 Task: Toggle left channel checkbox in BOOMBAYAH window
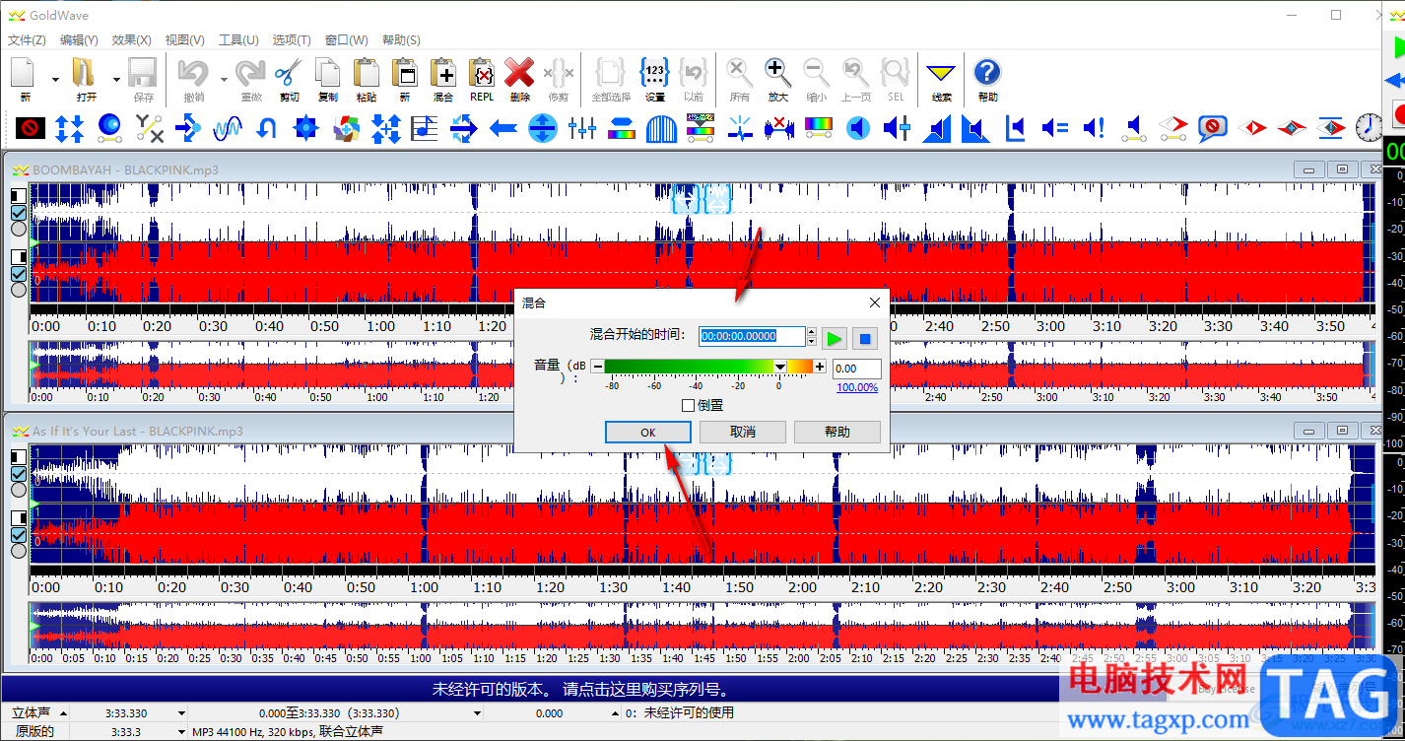[x=19, y=212]
